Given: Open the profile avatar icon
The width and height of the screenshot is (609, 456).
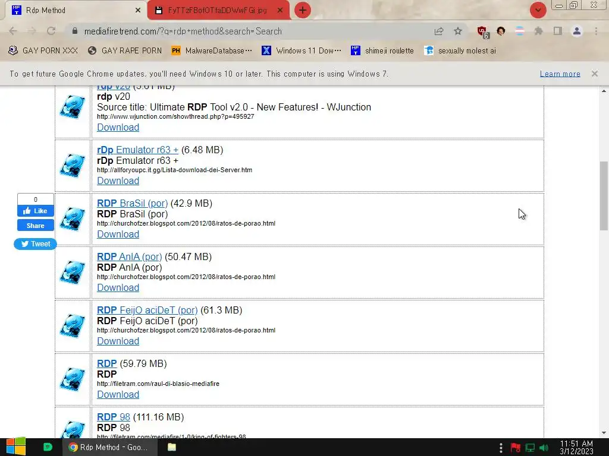Looking at the screenshot, I should (x=577, y=31).
